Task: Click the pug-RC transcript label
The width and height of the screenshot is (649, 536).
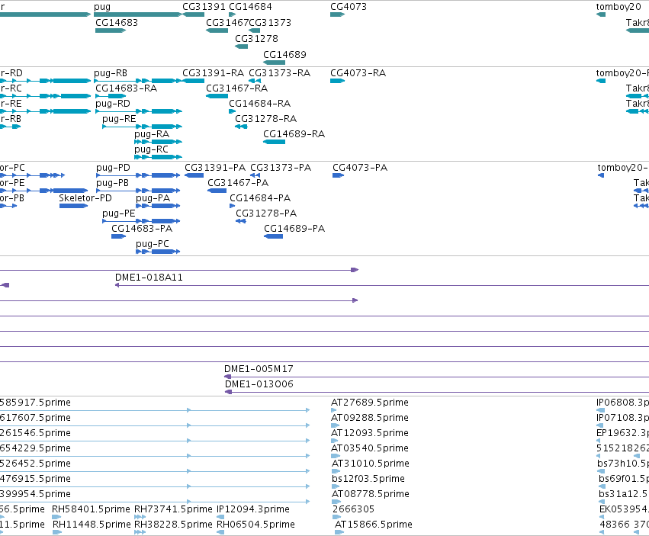Action: coord(152,149)
